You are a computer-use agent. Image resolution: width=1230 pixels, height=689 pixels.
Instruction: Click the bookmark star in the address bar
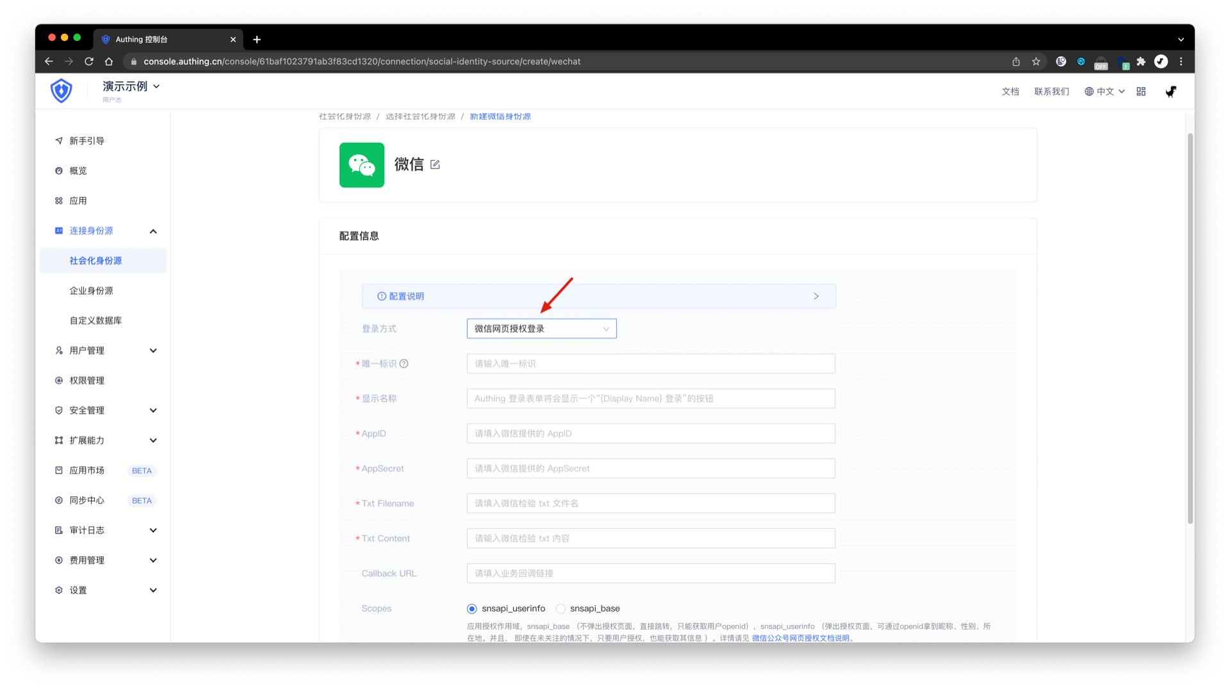tap(1036, 61)
